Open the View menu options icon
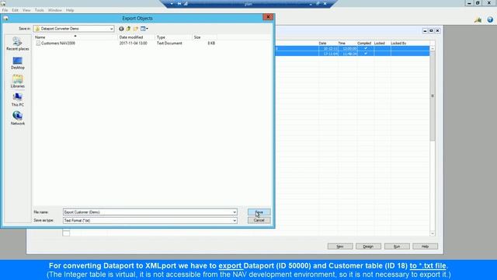This screenshot has height=280, width=497. pos(144,29)
